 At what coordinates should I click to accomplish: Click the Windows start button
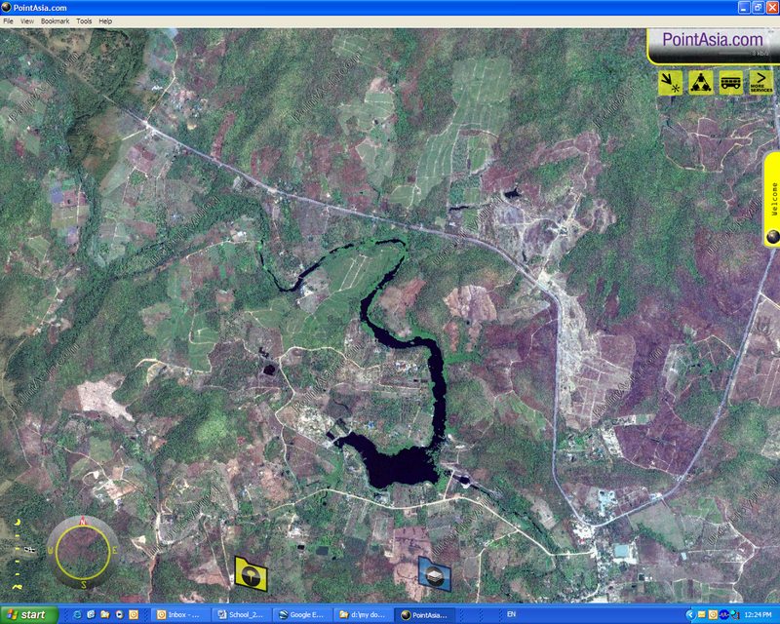coord(27,615)
